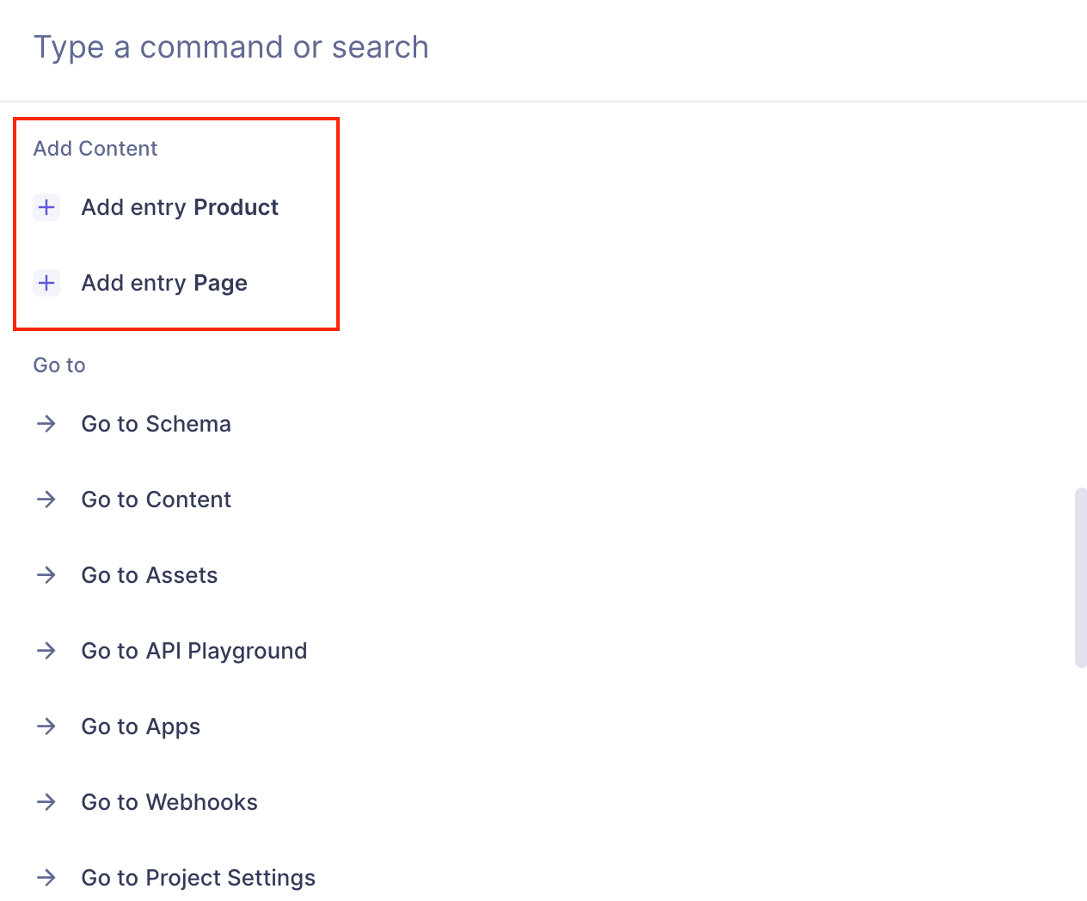Click the arrow icon next to Go to Content
This screenshot has width=1087, height=901.
click(46, 500)
